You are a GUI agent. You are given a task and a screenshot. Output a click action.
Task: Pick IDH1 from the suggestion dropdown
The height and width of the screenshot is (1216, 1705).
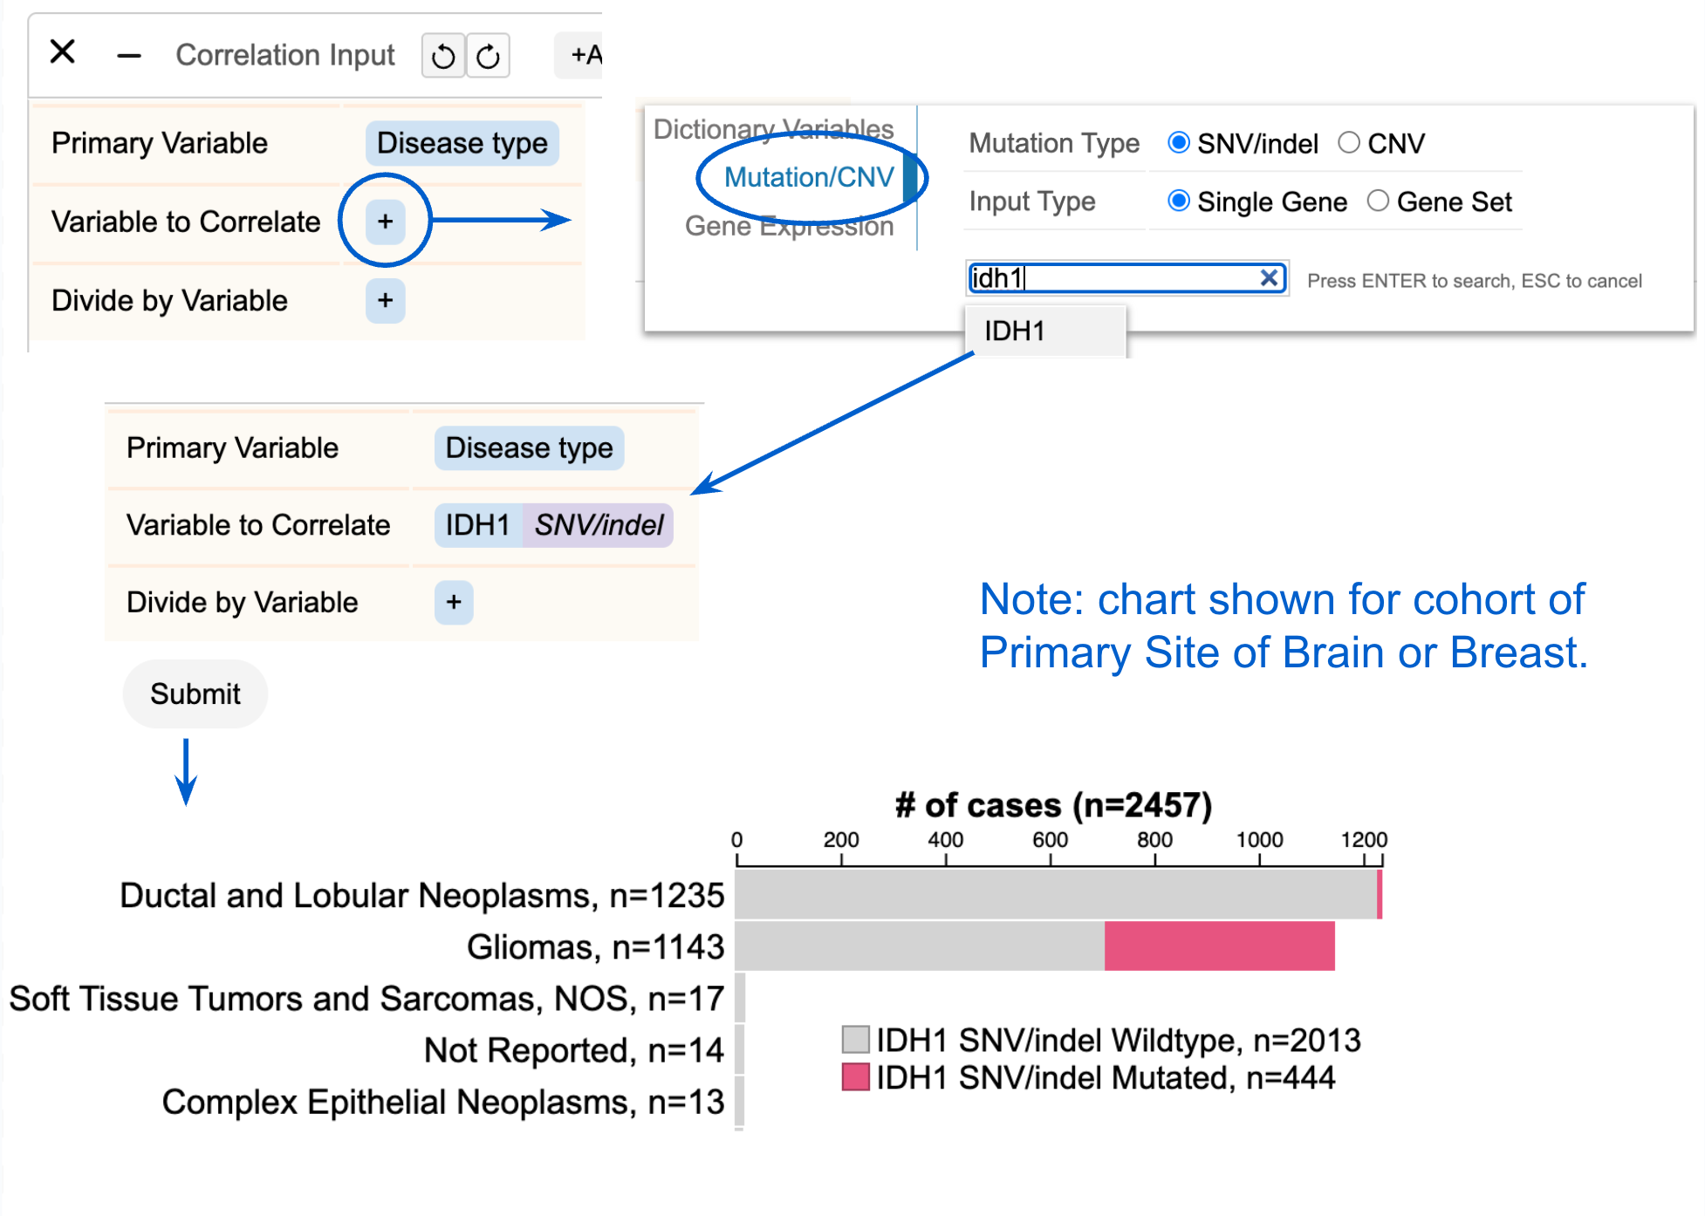(x=1016, y=331)
